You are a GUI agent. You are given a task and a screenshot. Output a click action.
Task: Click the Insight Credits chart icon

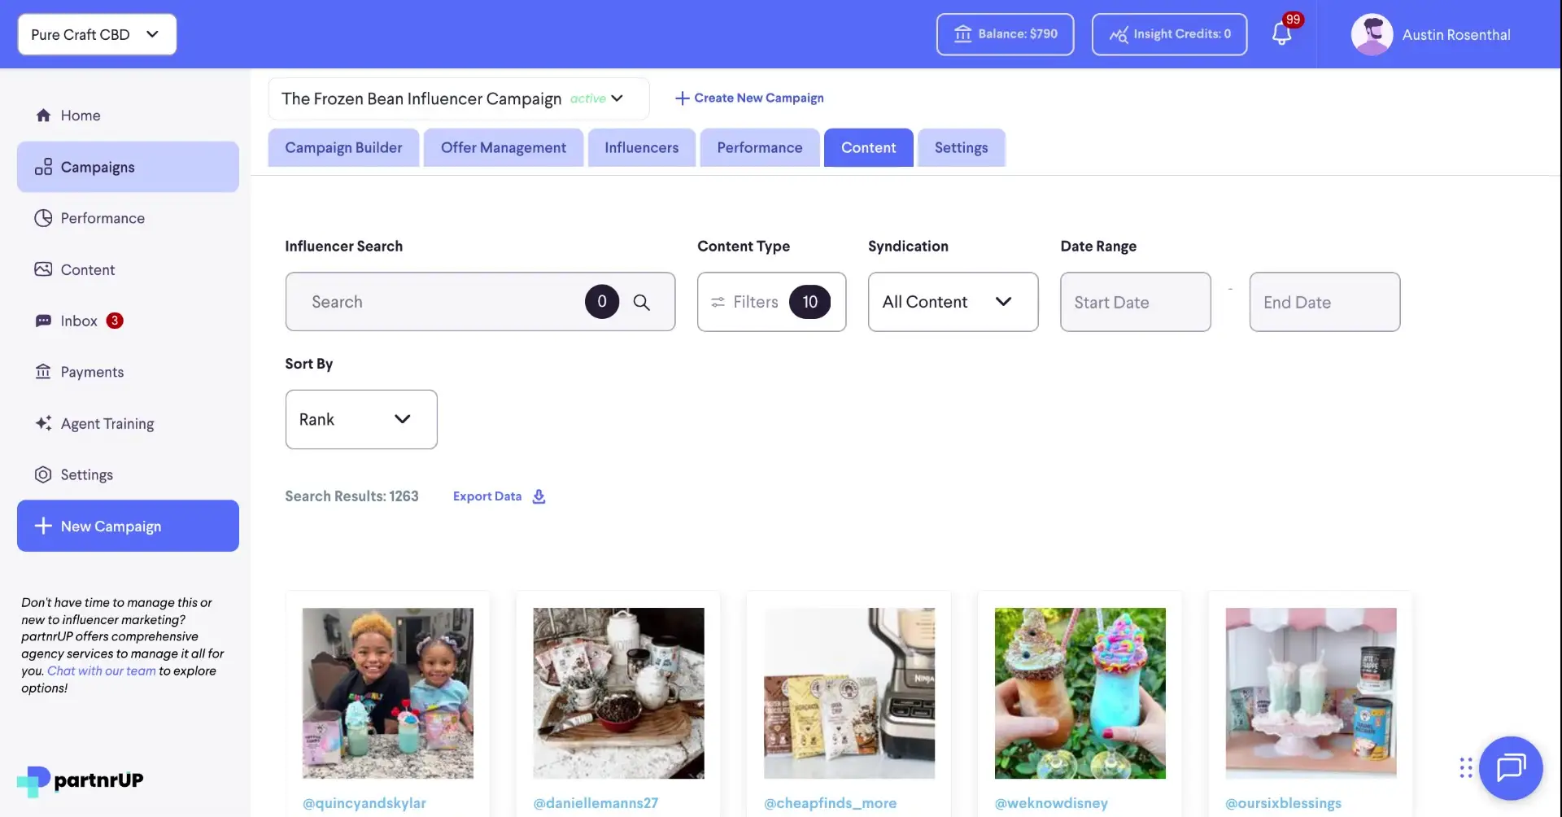click(x=1119, y=34)
